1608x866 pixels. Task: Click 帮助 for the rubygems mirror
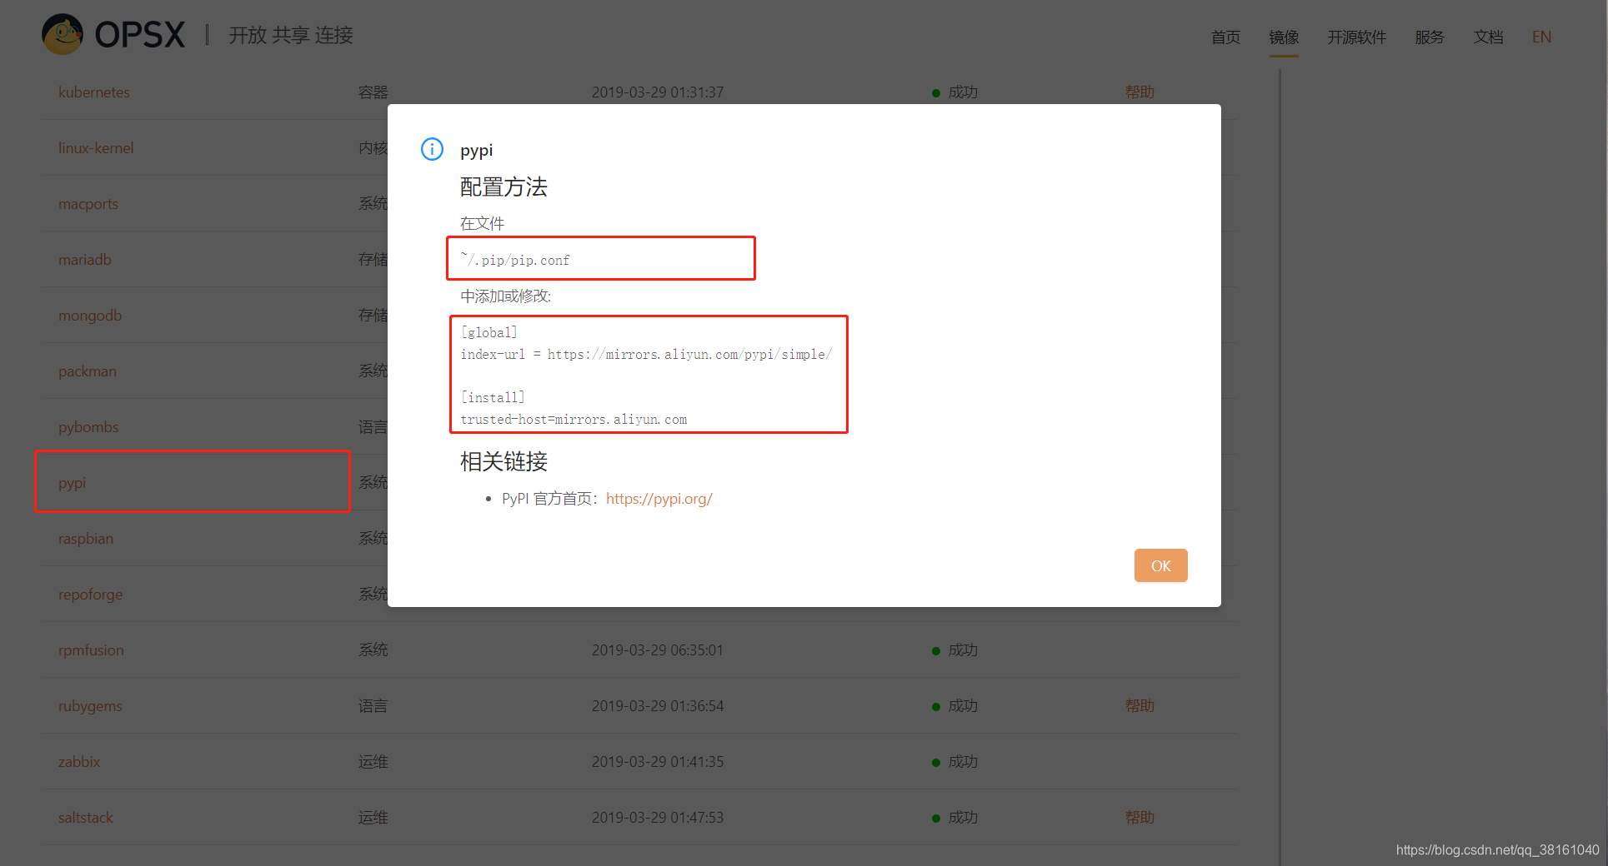[x=1140, y=705]
